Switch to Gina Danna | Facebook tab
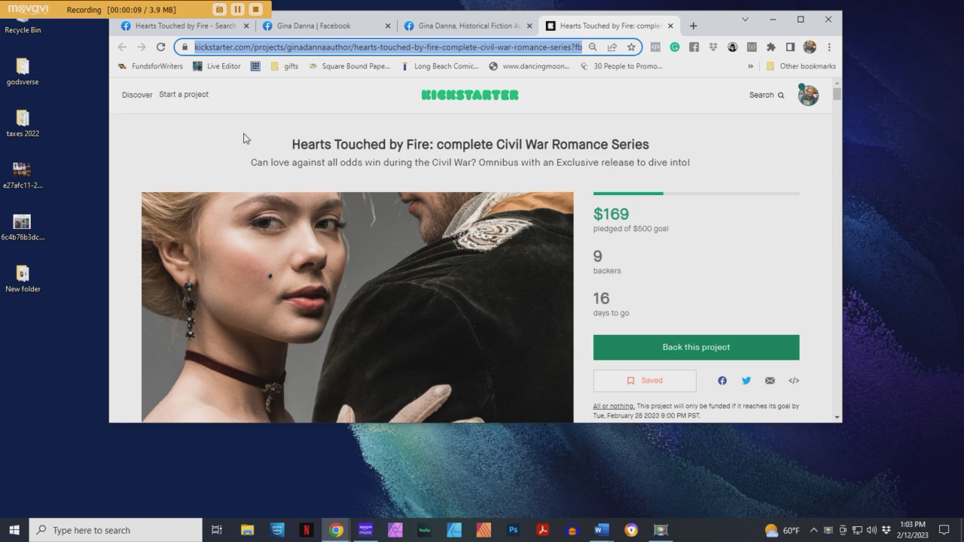Screen dimensions: 964x542 tap(313, 26)
